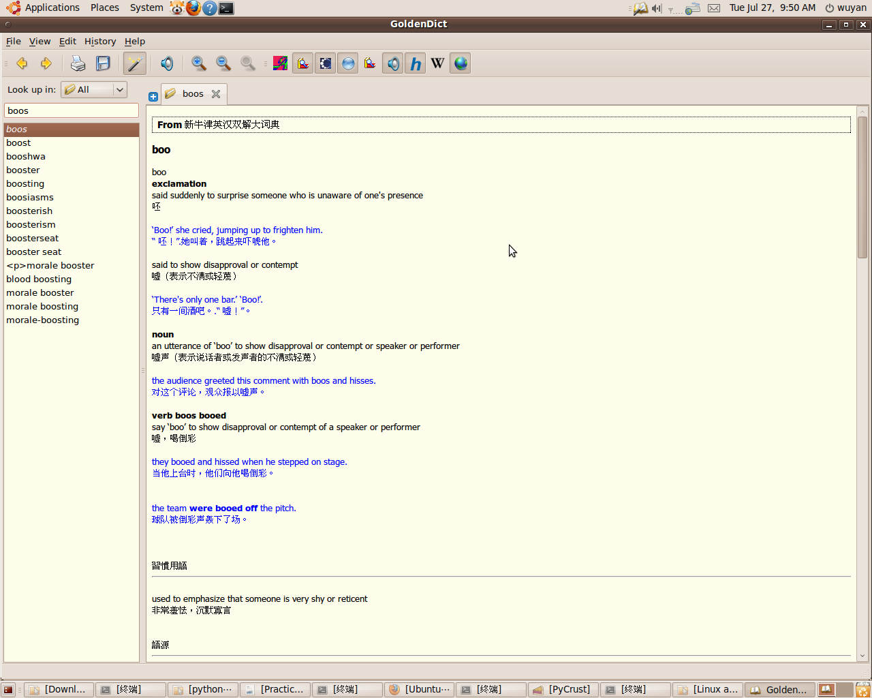Screen dimensions: 872x698
Task: Add a new tab with plus button
Action: (x=153, y=97)
